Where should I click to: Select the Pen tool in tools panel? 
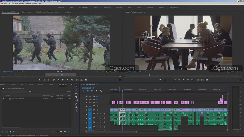[76, 104]
